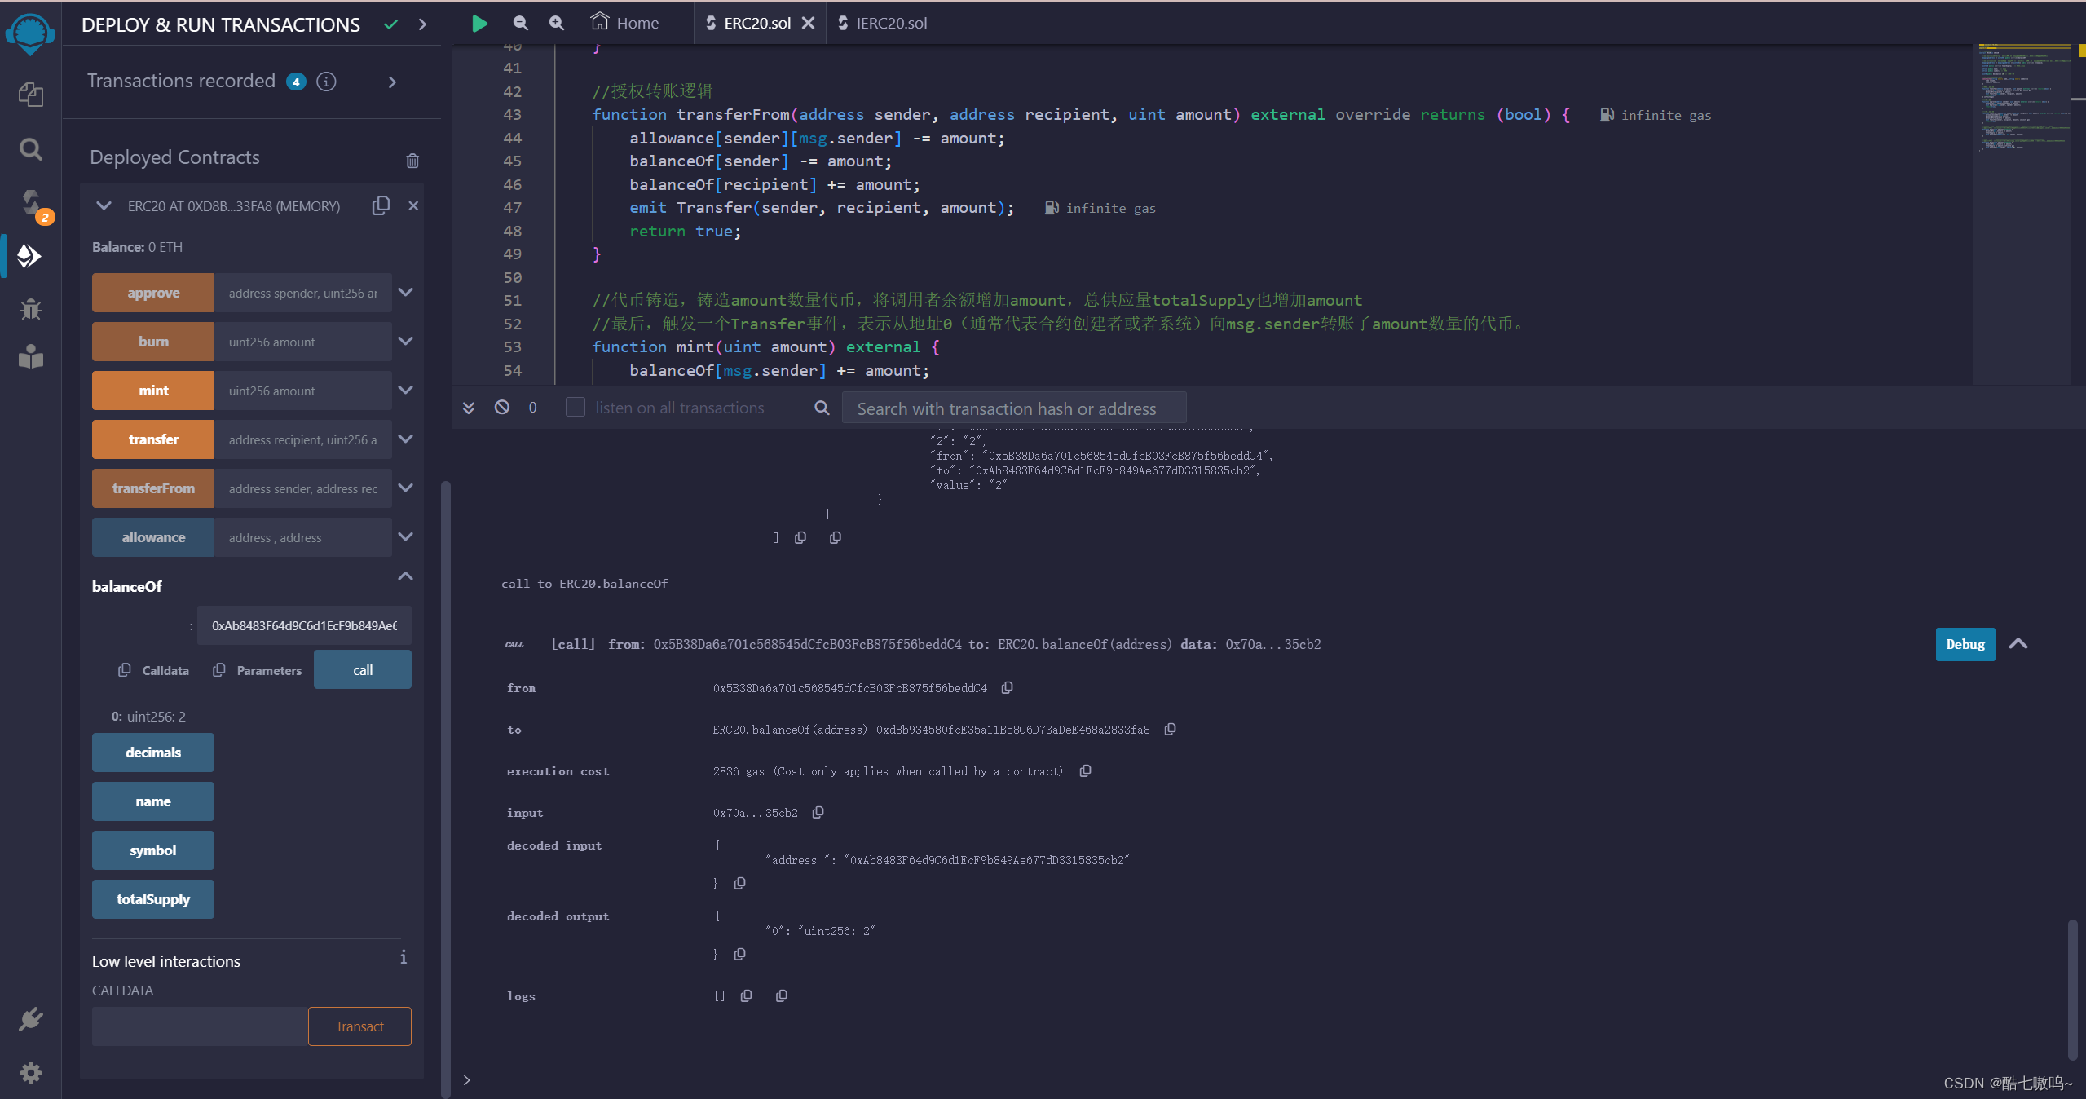This screenshot has width=2086, height=1099.
Task: Focus the low level CALLDATA input field
Action: click(x=200, y=1026)
